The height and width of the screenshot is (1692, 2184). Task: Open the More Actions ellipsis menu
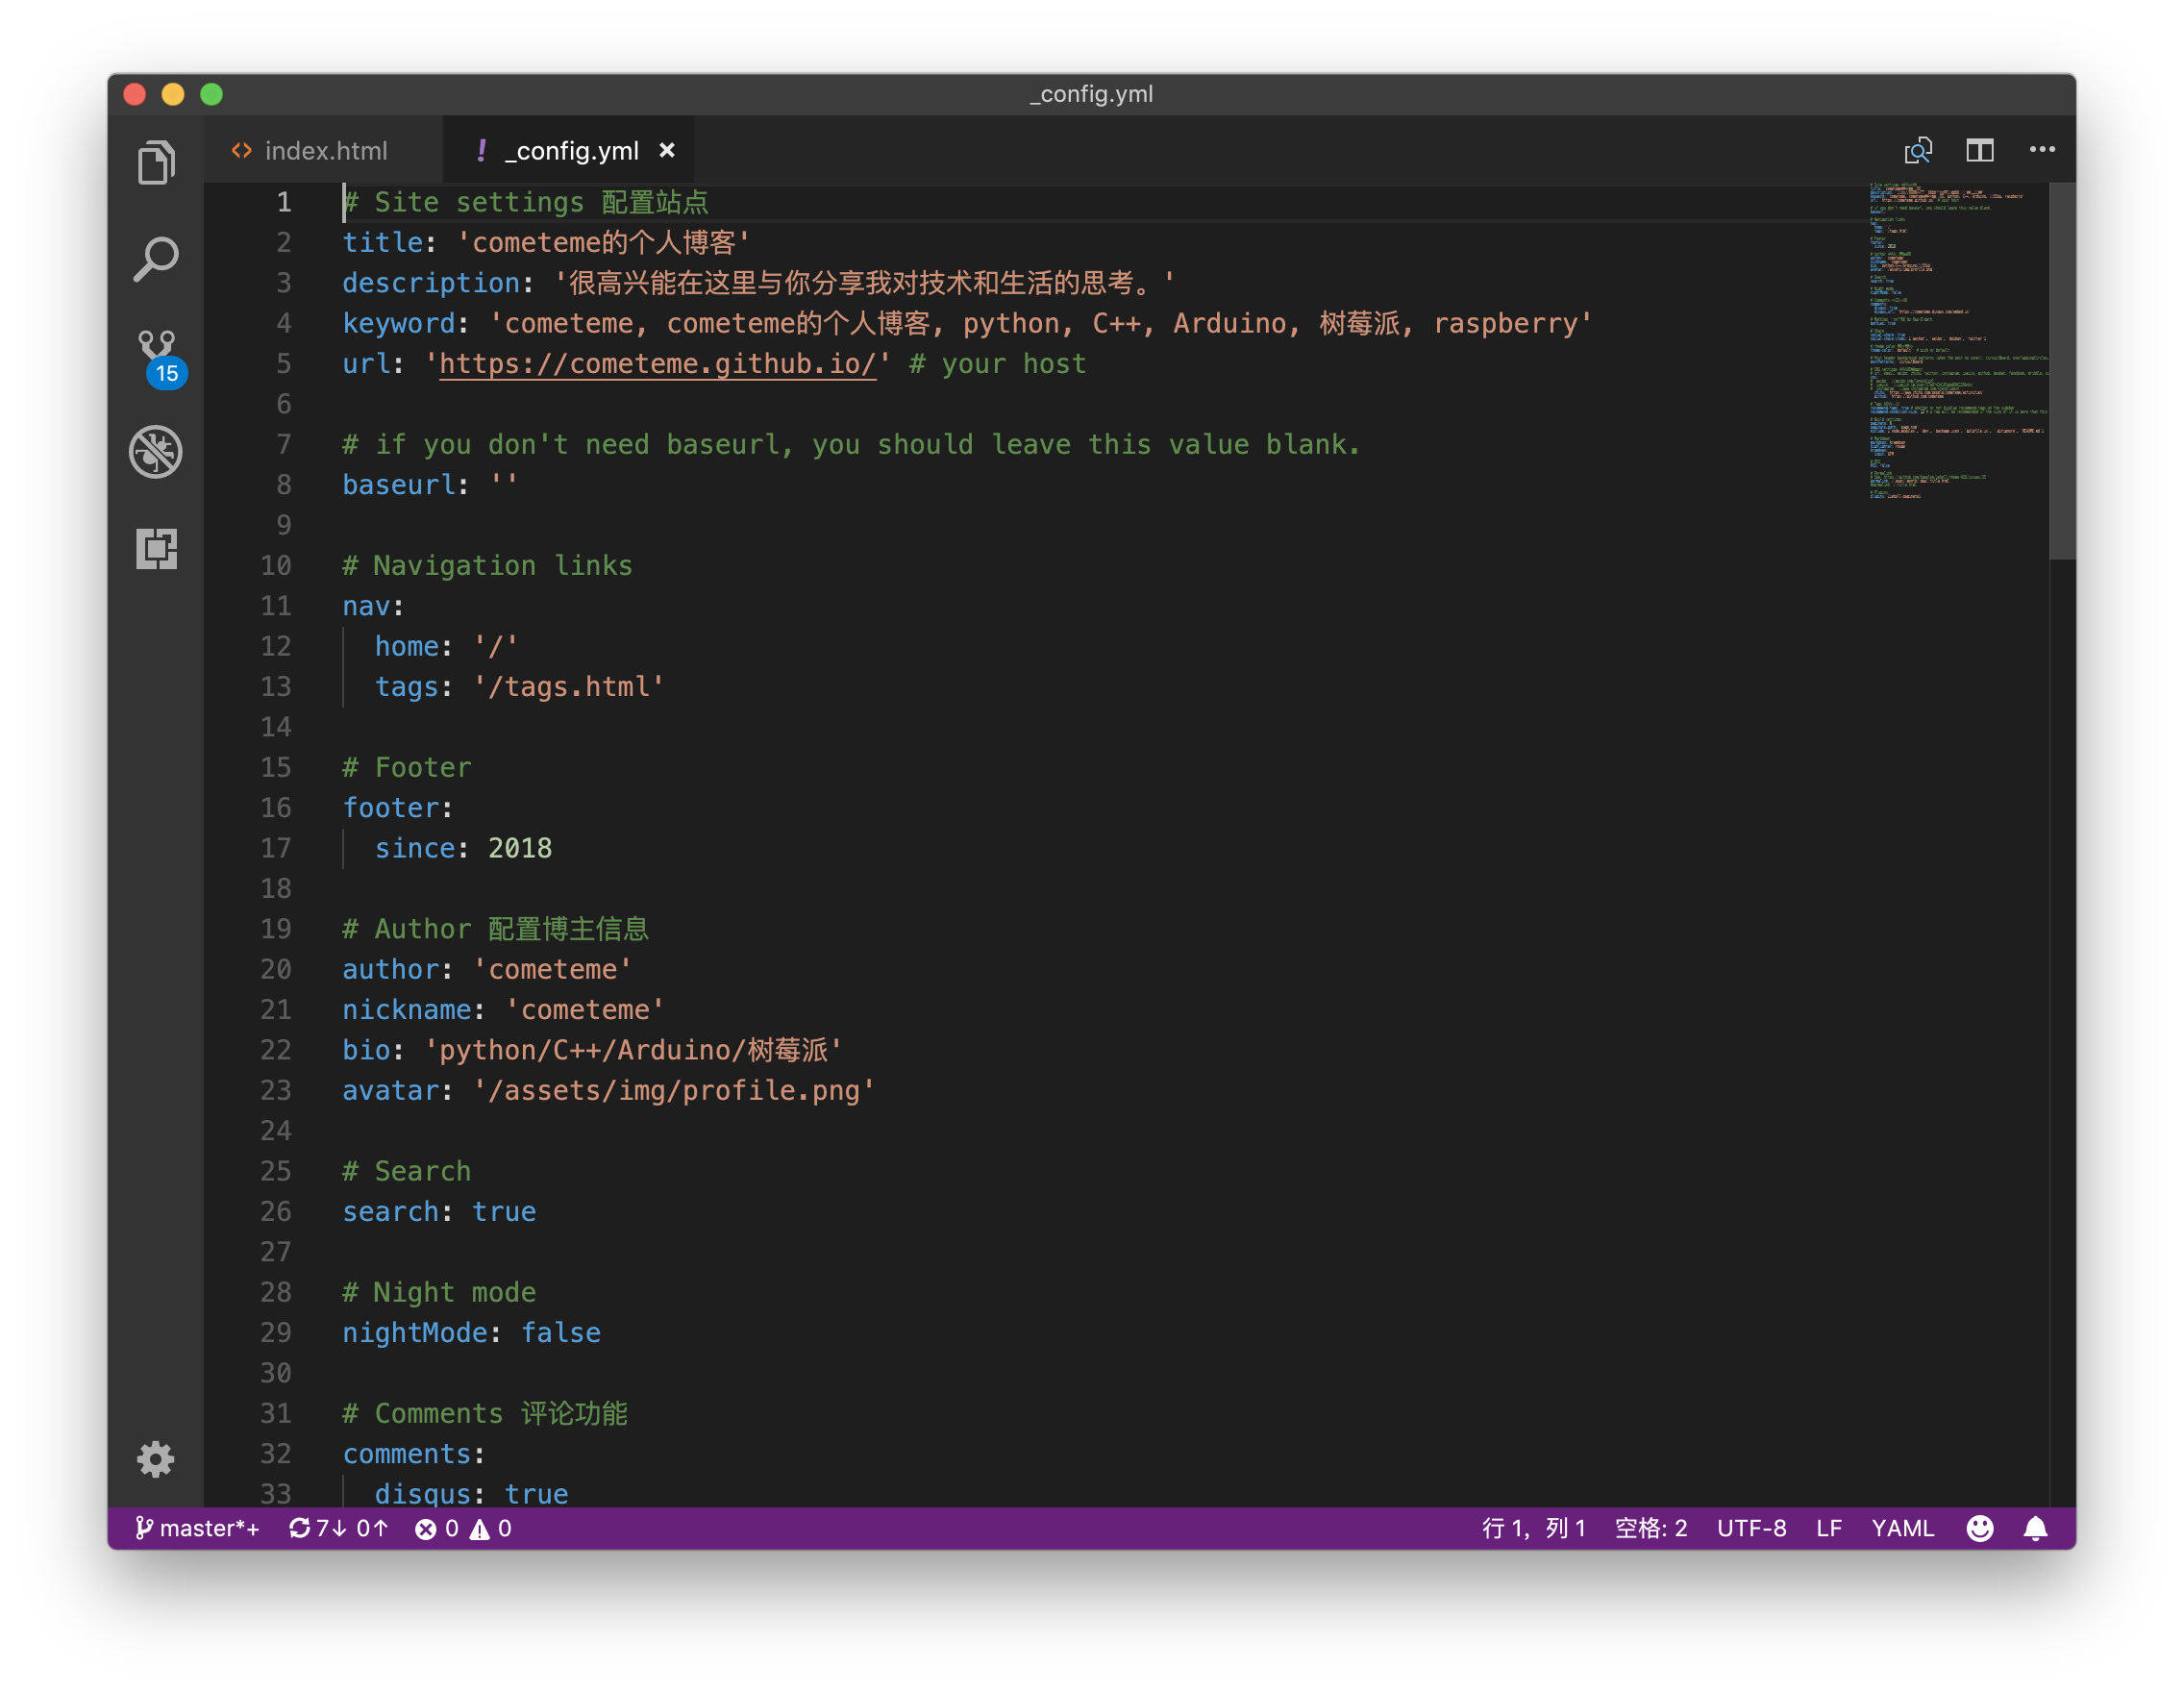pyautogui.click(x=2042, y=150)
